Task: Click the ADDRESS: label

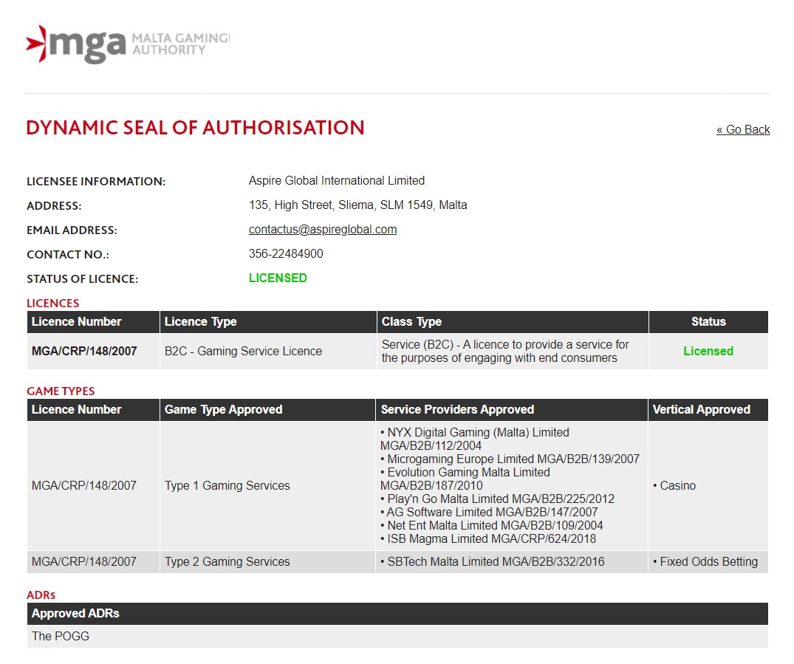Action: (x=54, y=206)
